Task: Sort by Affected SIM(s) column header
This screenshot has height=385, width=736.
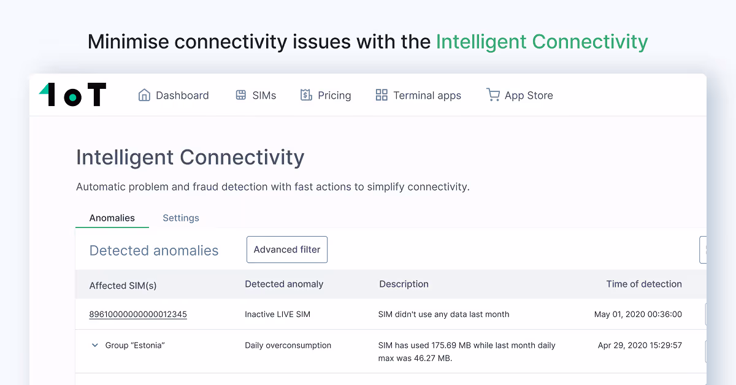Action: [123, 285]
